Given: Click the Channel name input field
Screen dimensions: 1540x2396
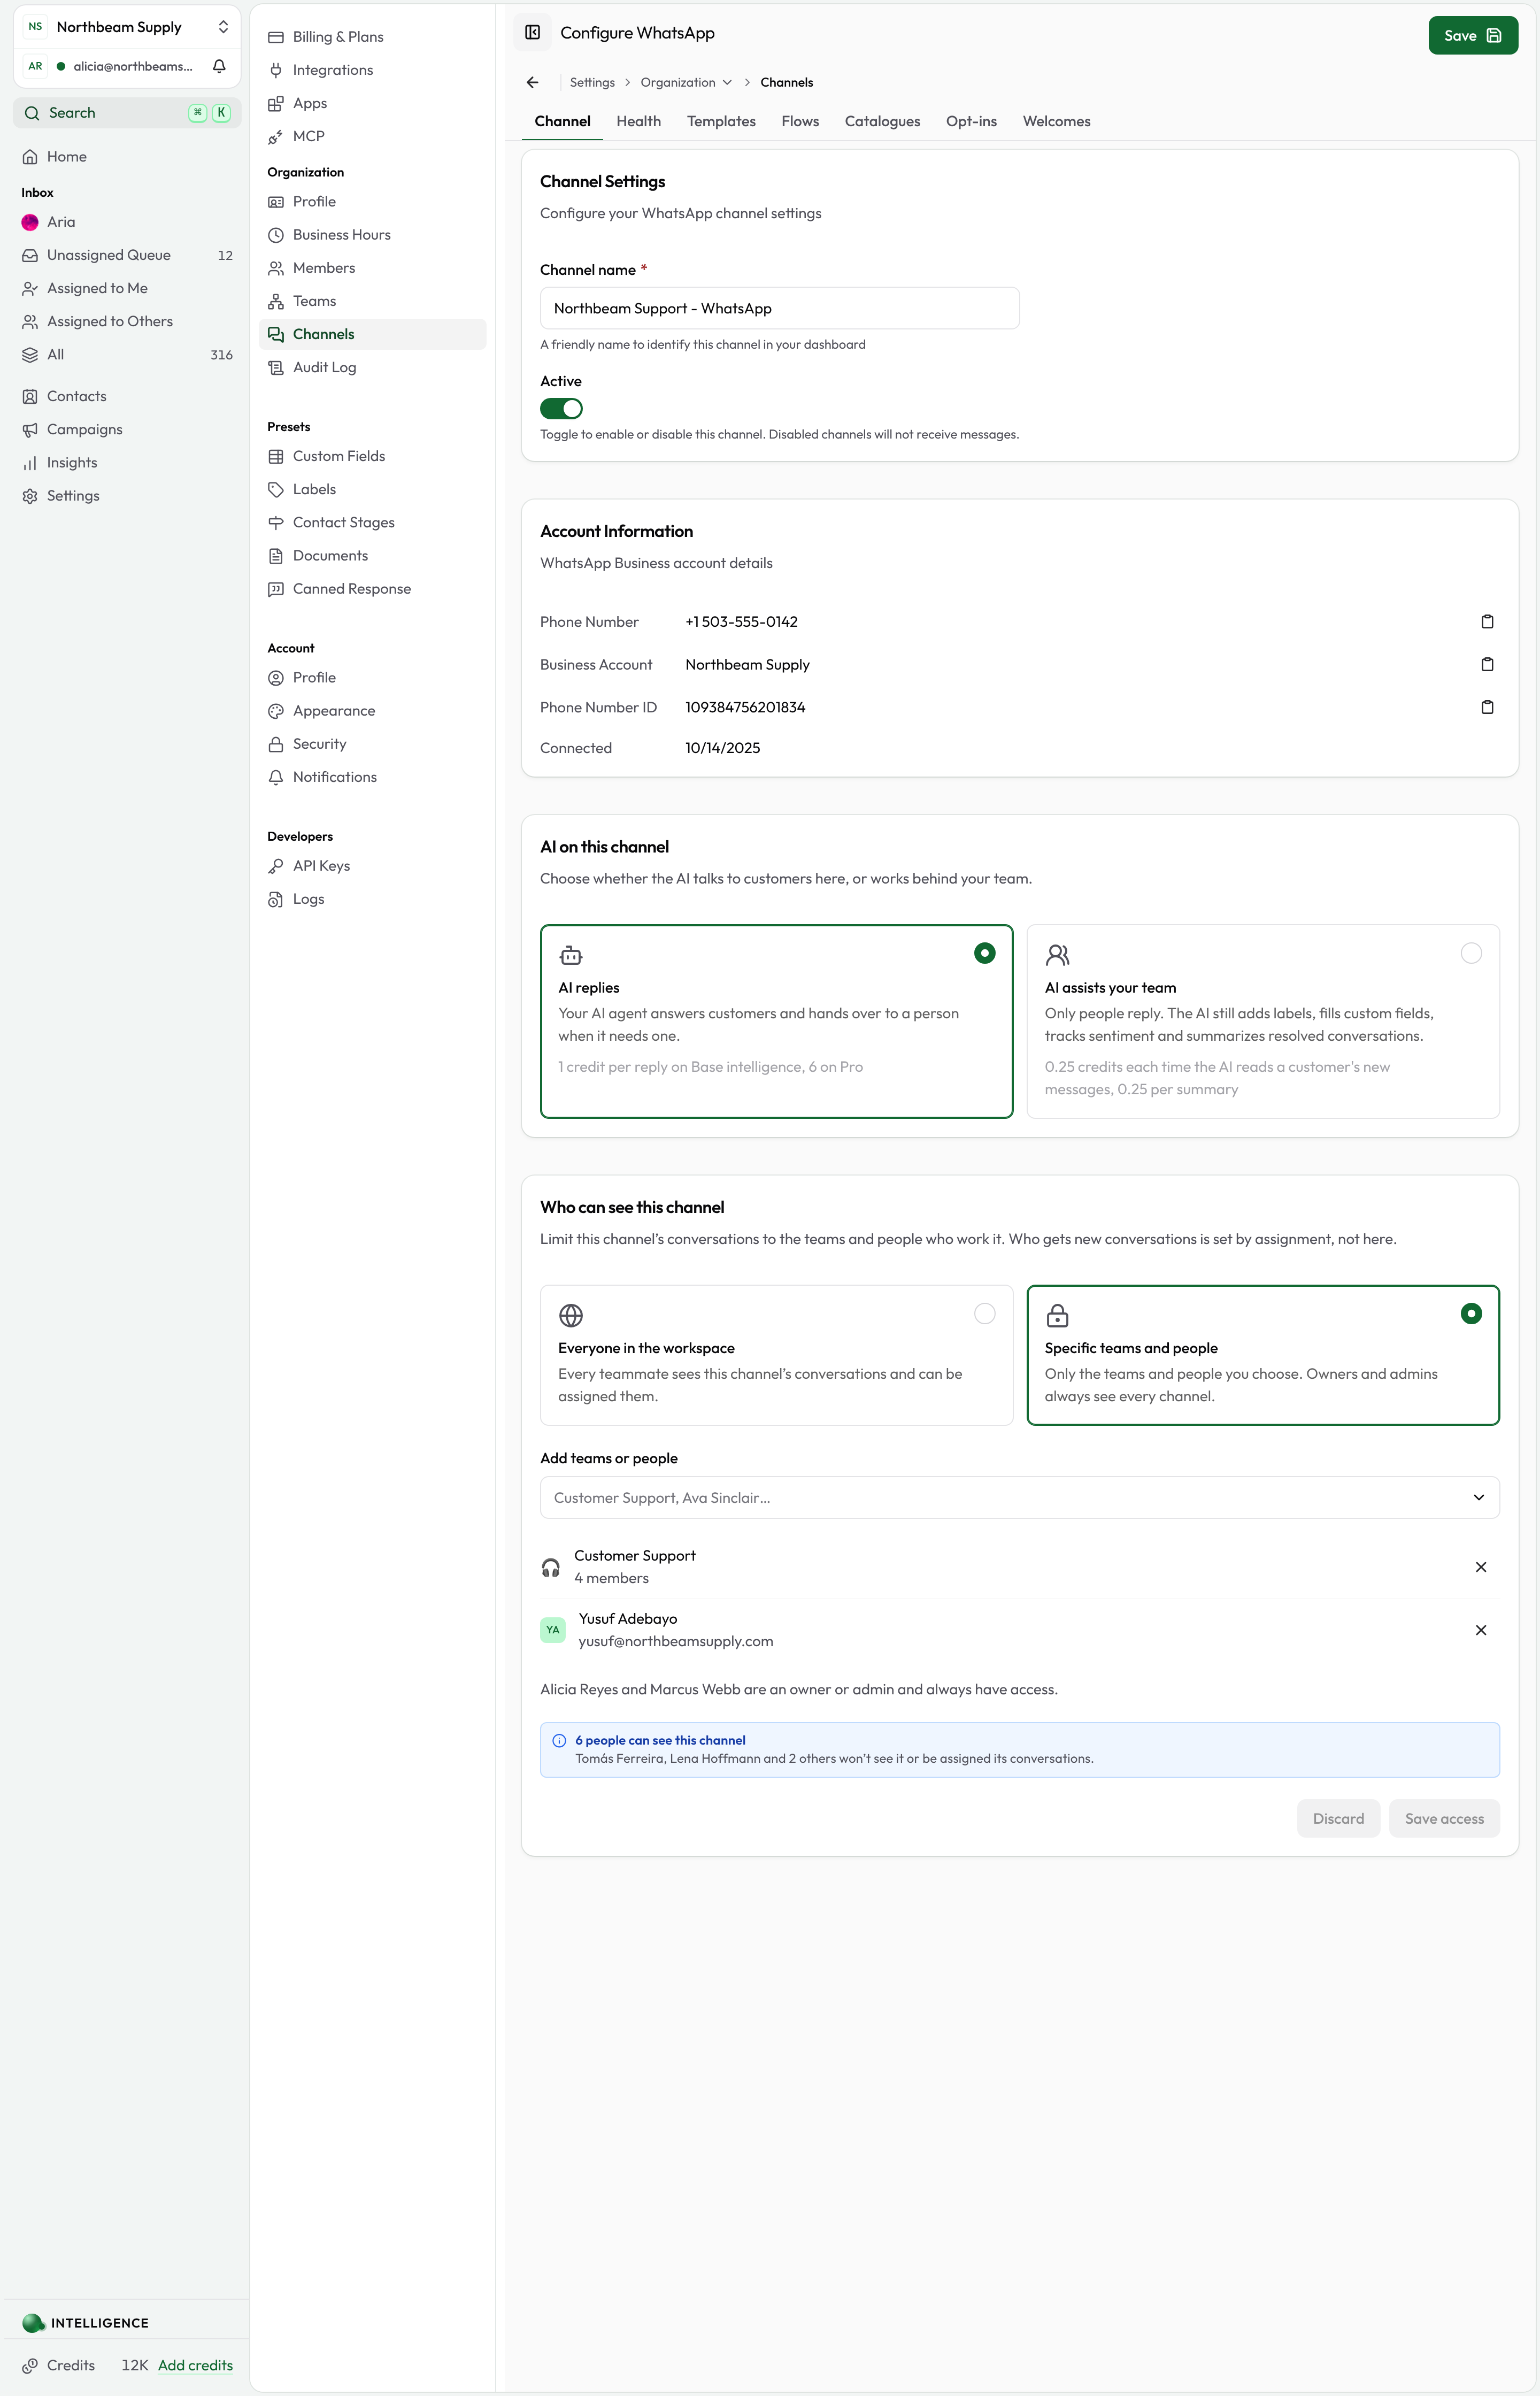Looking at the screenshot, I should coord(779,308).
